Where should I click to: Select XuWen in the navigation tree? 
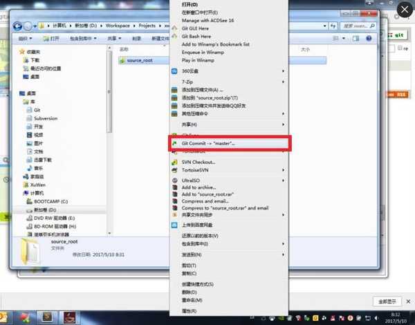click(37, 185)
